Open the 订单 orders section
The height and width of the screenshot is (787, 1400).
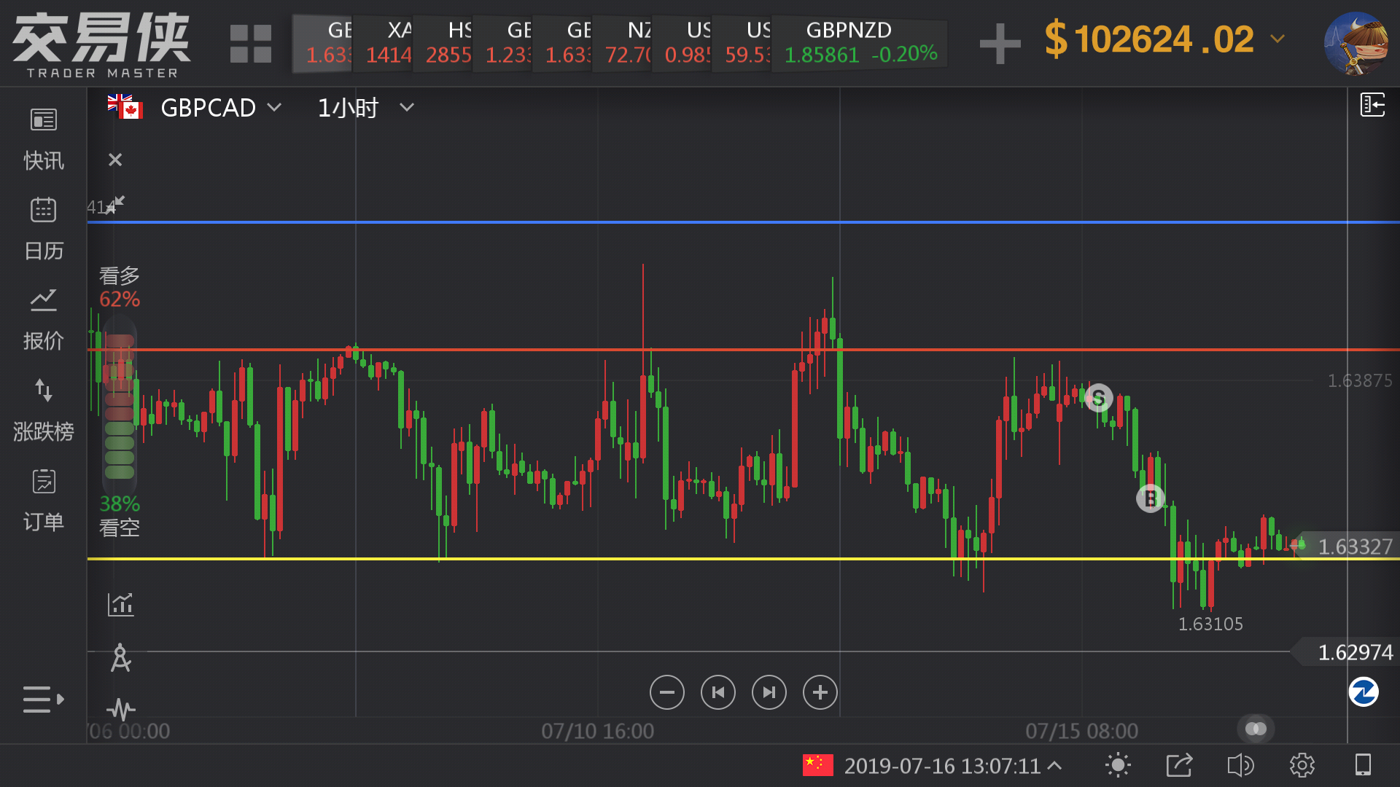pos(43,500)
